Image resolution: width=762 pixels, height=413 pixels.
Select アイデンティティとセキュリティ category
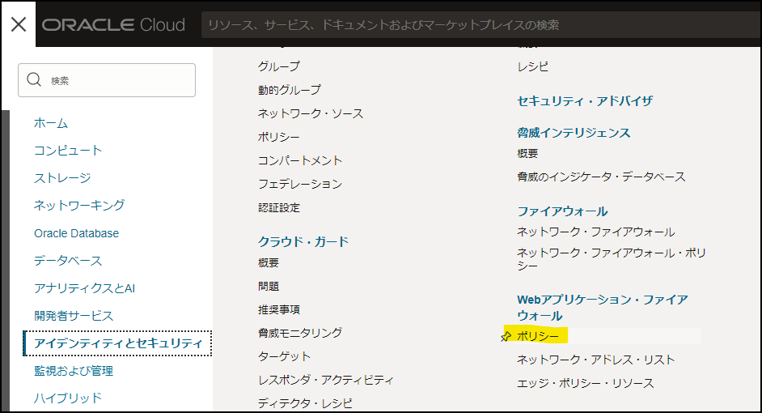[x=117, y=343]
